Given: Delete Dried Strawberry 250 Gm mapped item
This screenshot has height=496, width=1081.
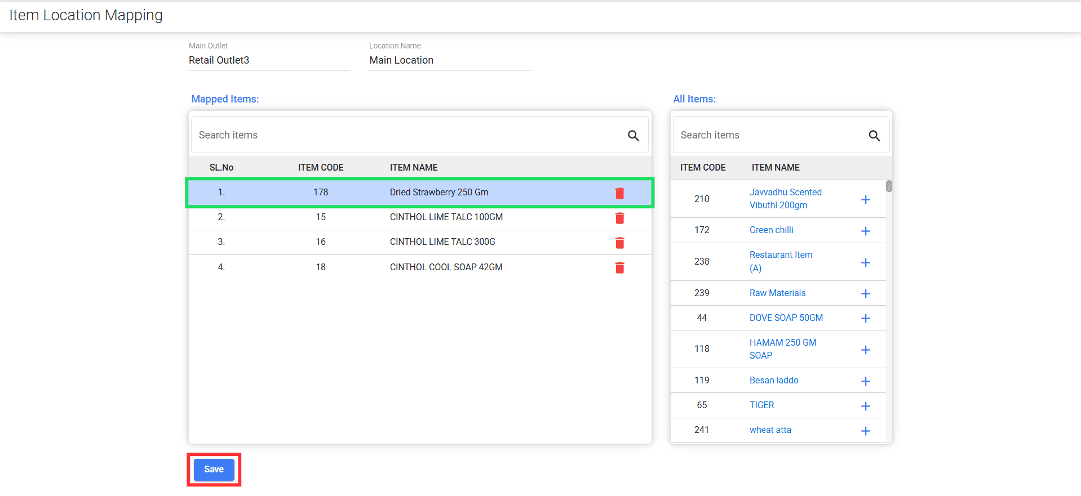Looking at the screenshot, I should tap(619, 193).
